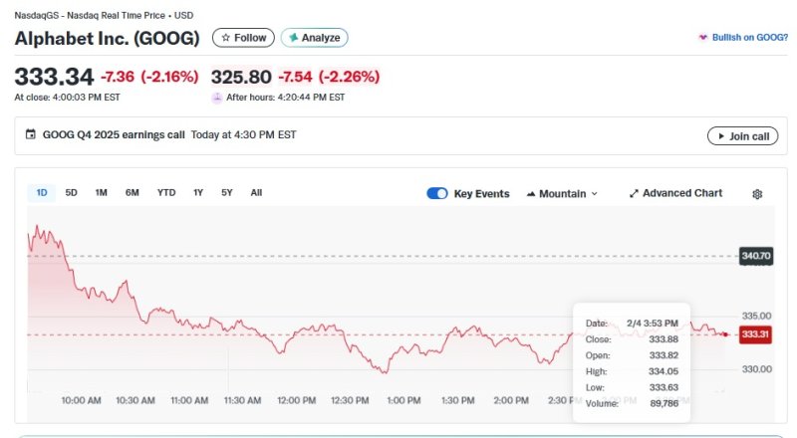Screen dimensions: 797x438
Task: Click the expand arrows icon for Advanced Chart
Action: click(634, 194)
